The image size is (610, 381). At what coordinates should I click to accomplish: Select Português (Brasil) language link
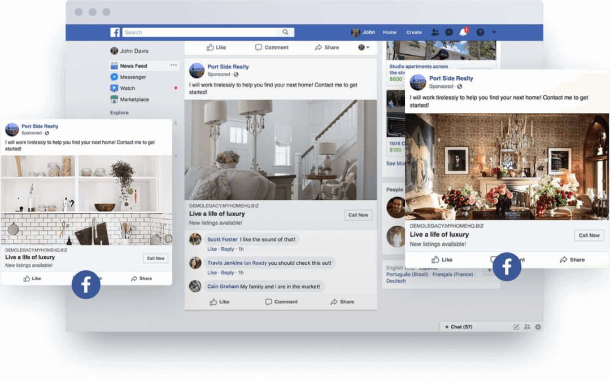point(407,274)
